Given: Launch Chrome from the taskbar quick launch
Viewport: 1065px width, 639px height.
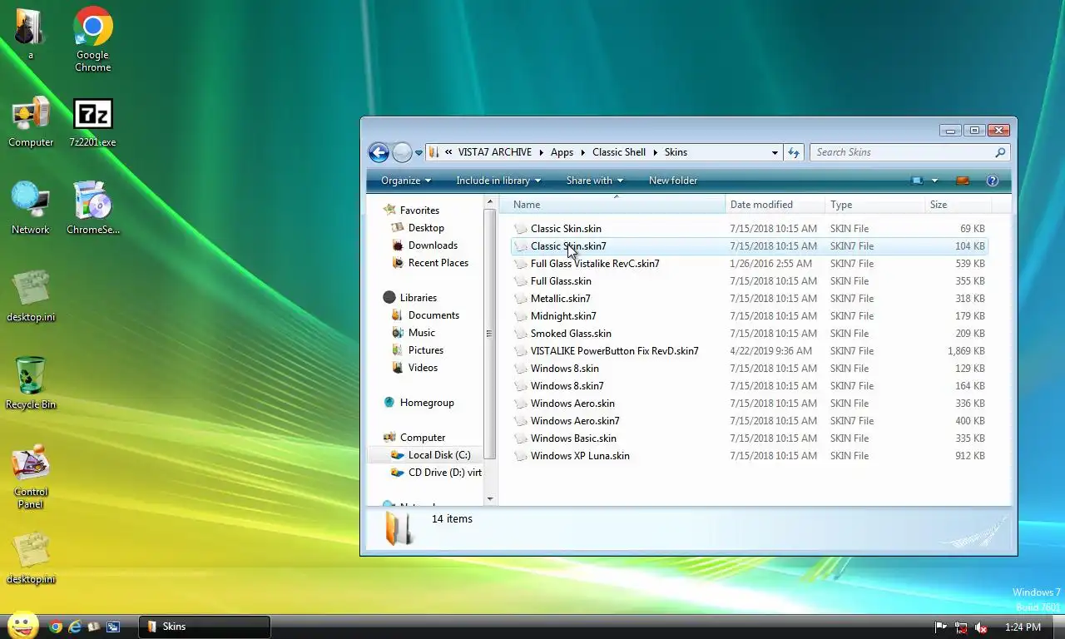Looking at the screenshot, I should tap(56, 627).
